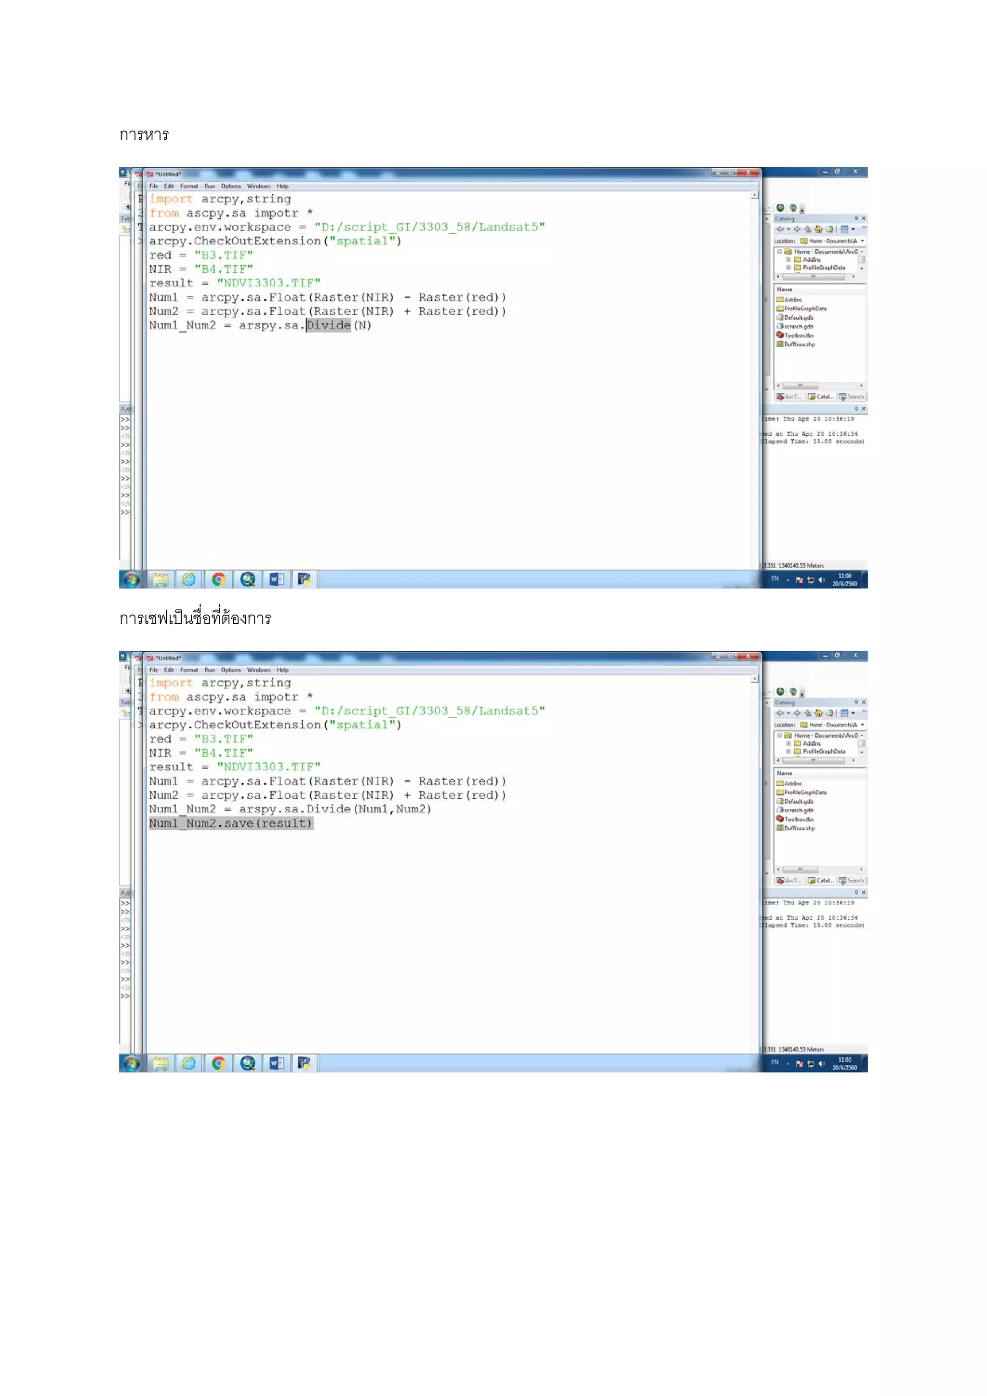Open the Run menu in upper IDLE window
The height and width of the screenshot is (1396, 987).
pyautogui.click(x=209, y=186)
